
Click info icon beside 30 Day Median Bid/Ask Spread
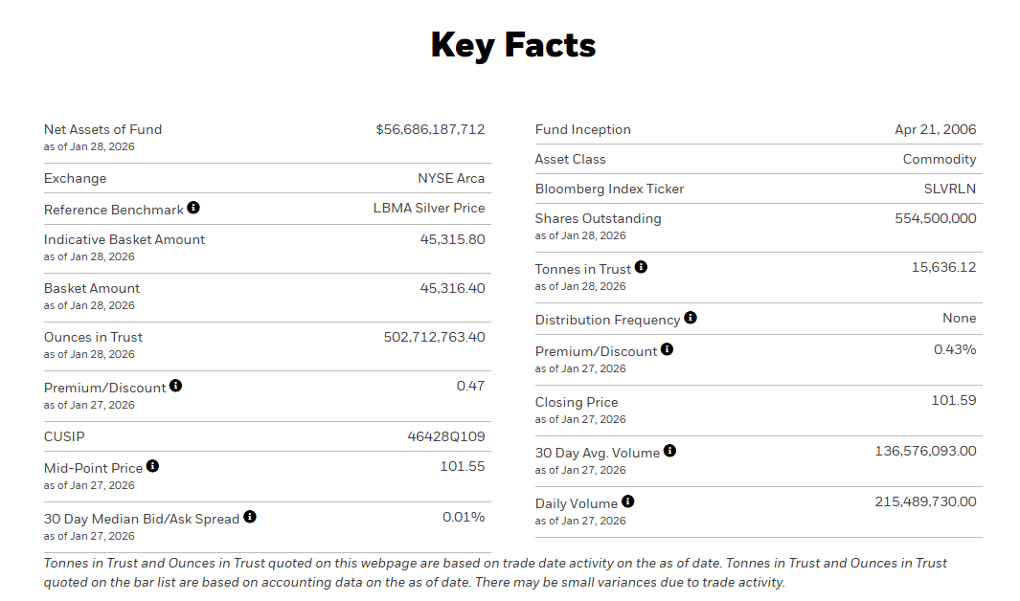click(250, 517)
